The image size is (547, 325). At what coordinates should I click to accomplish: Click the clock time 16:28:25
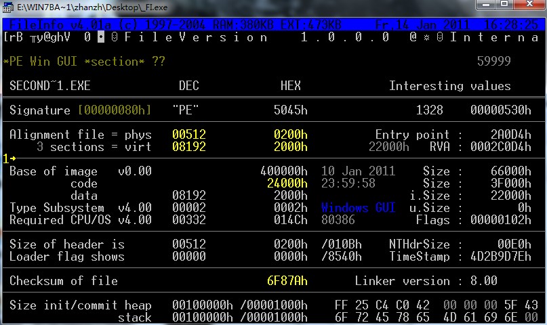point(511,25)
